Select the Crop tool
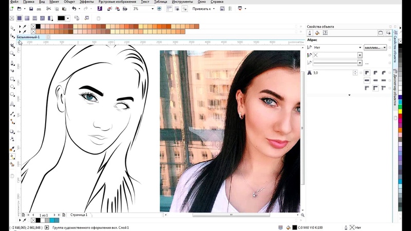Viewport: 411px width, 231px height. click(x=12, y=46)
